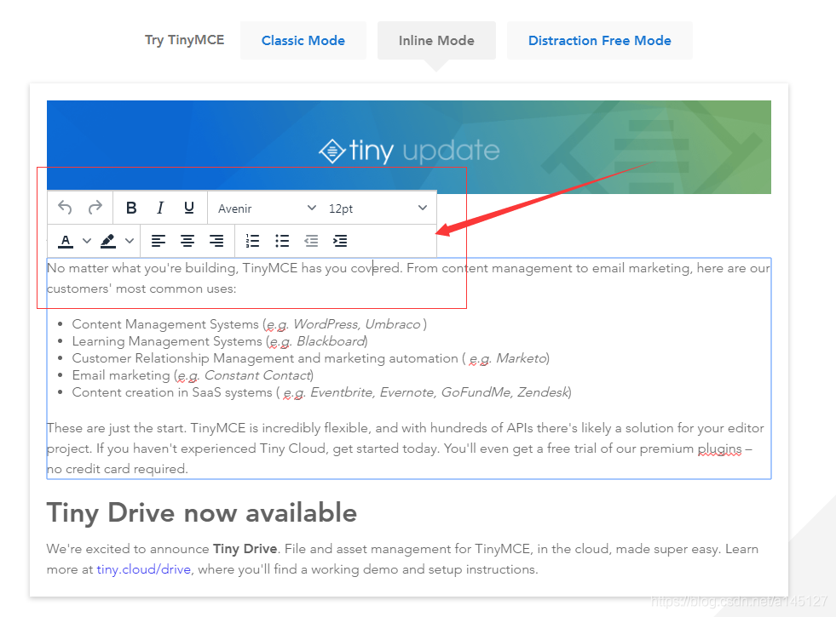Image resolution: width=836 pixels, height=617 pixels.
Task: Click the Email marketing bullet item
Action: [x=193, y=375]
